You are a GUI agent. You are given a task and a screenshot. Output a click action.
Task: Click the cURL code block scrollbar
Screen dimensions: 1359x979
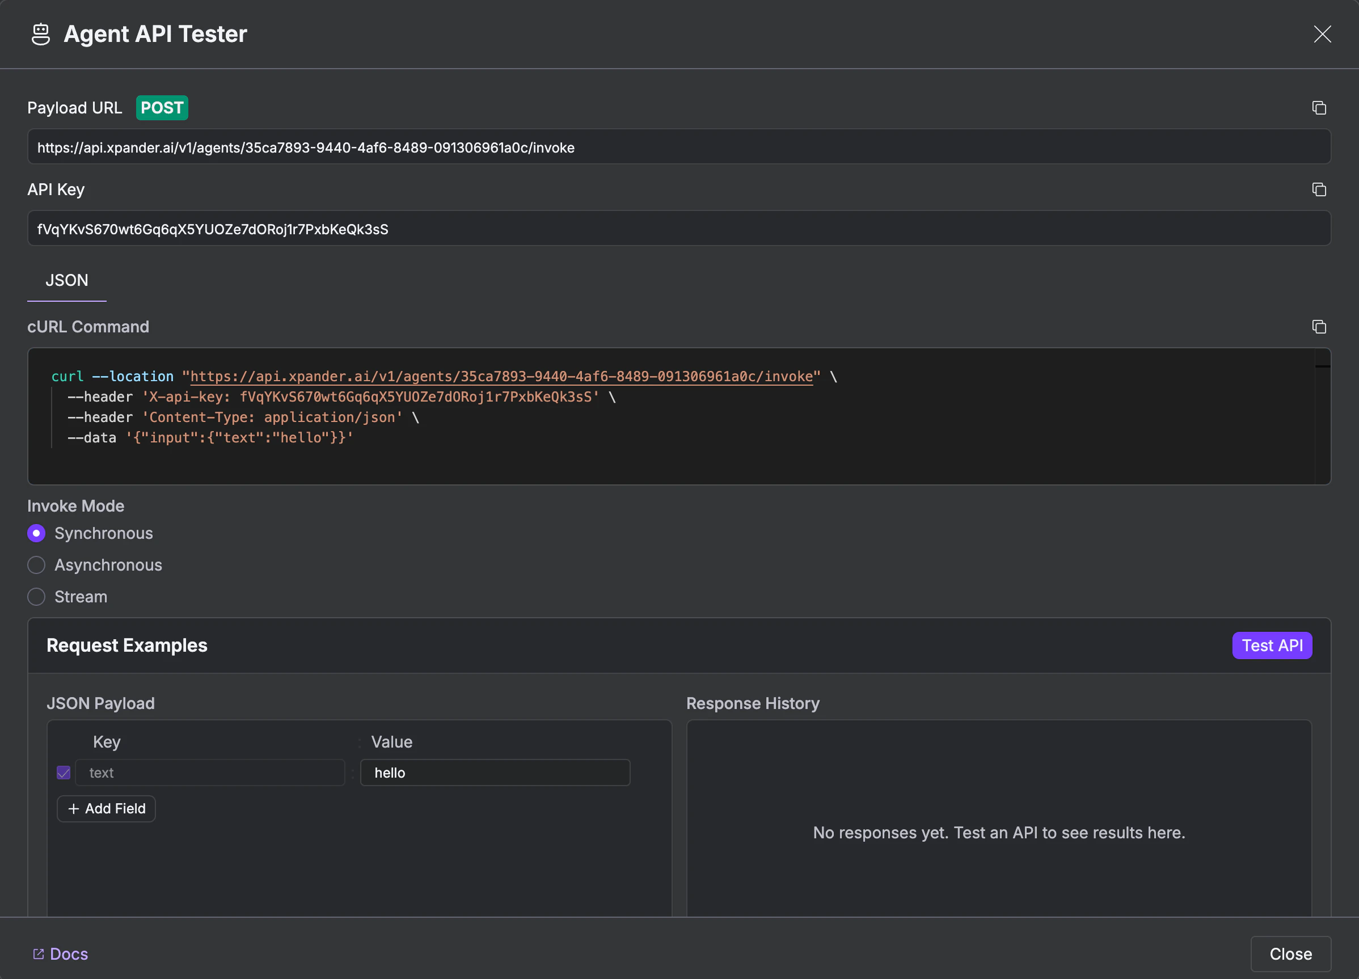click(1322, 416)
